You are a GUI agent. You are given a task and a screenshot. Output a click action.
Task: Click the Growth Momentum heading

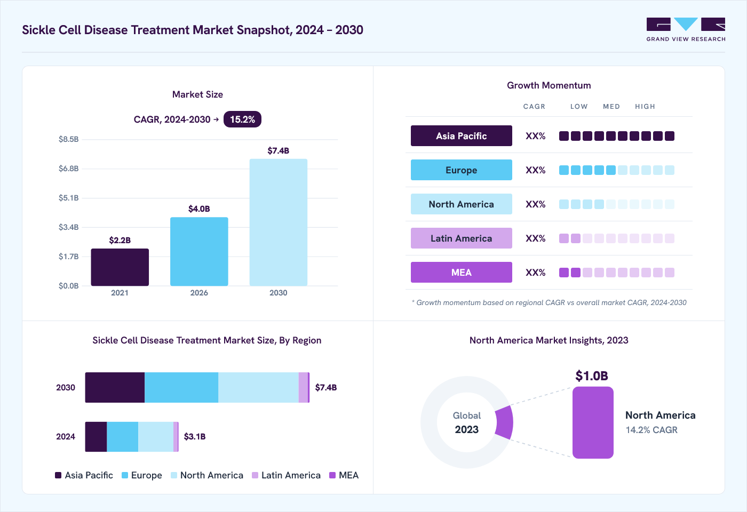pos(549,85)
